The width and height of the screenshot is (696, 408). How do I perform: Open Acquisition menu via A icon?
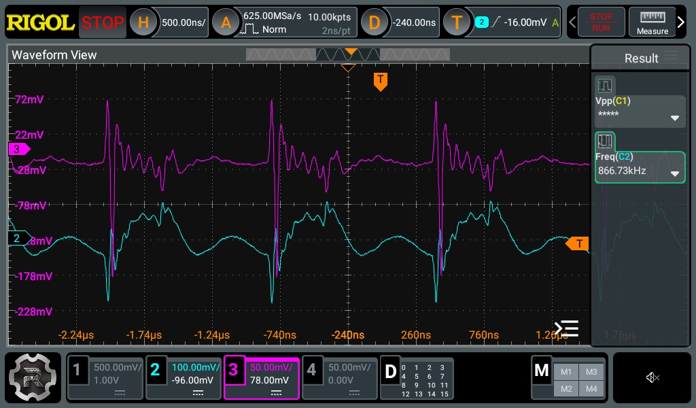point(226,22)
